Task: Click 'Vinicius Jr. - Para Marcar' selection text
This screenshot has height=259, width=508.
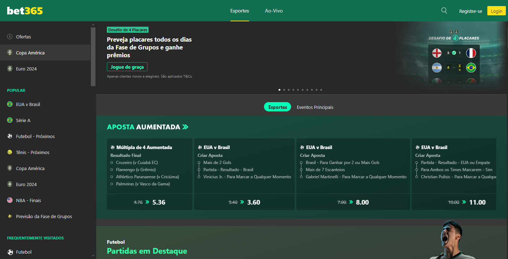Action: pos(247,177)
